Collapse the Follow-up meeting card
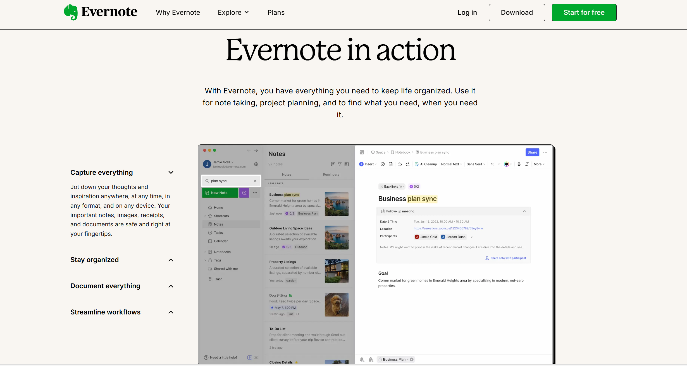 (524, 211)
